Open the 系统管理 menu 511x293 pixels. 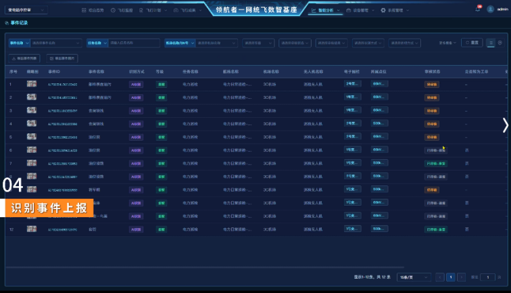pyautogui.click(x=395, y=10)
